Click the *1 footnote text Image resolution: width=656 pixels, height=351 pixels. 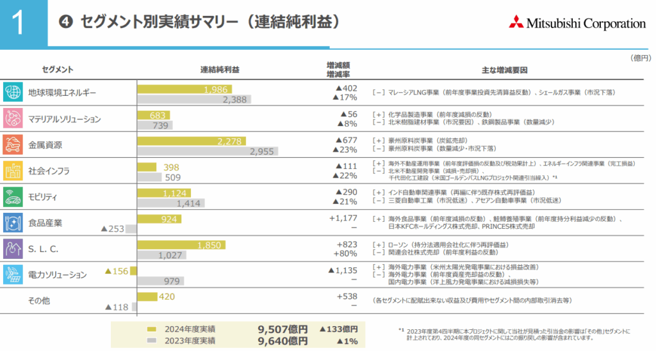point(514,335)
